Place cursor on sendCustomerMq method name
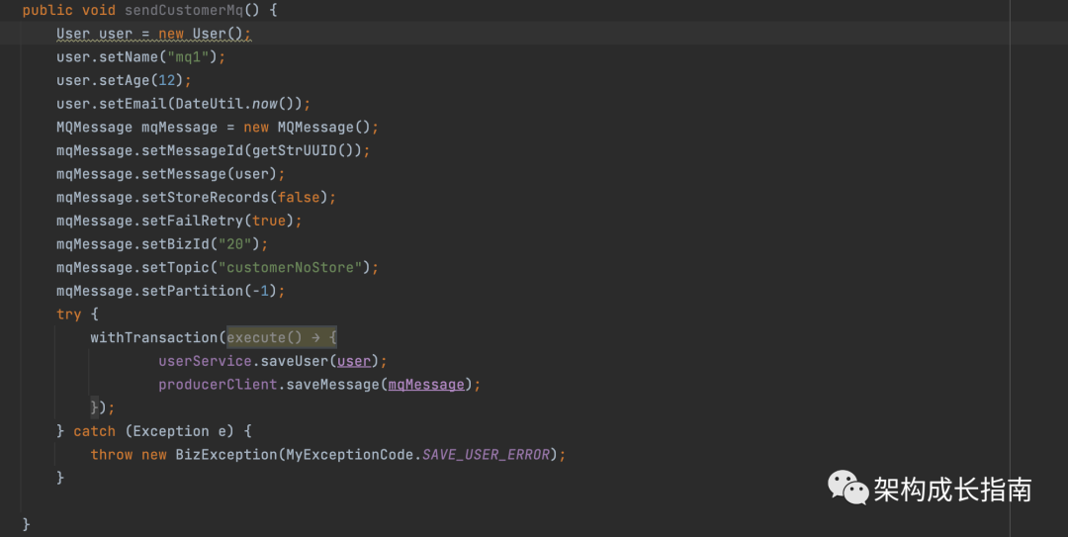The height and width of the screenshot is (537, 1068). click(188, 10)
